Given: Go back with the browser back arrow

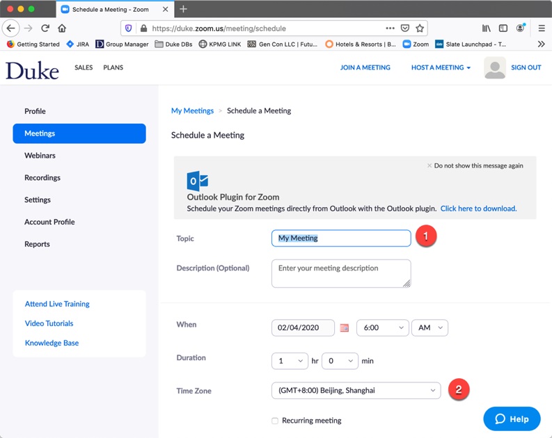Looking at the screenshot, I should pos(11,28).
